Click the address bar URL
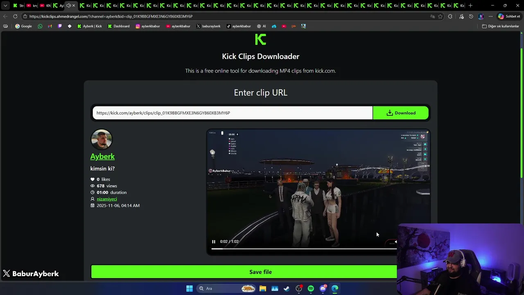This screenshot has width=524, height=295. coord(111,16)
